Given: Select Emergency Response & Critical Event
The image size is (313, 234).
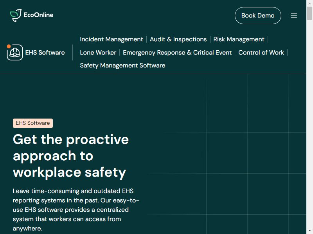Looking at the screenshot, I should [x=177, y=53].
